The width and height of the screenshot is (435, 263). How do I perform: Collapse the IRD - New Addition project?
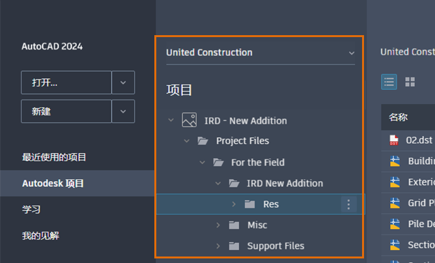[x=171, y=120]
